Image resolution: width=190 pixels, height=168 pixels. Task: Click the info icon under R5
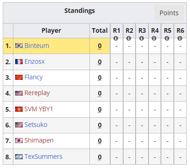click(x=167, y=38)
